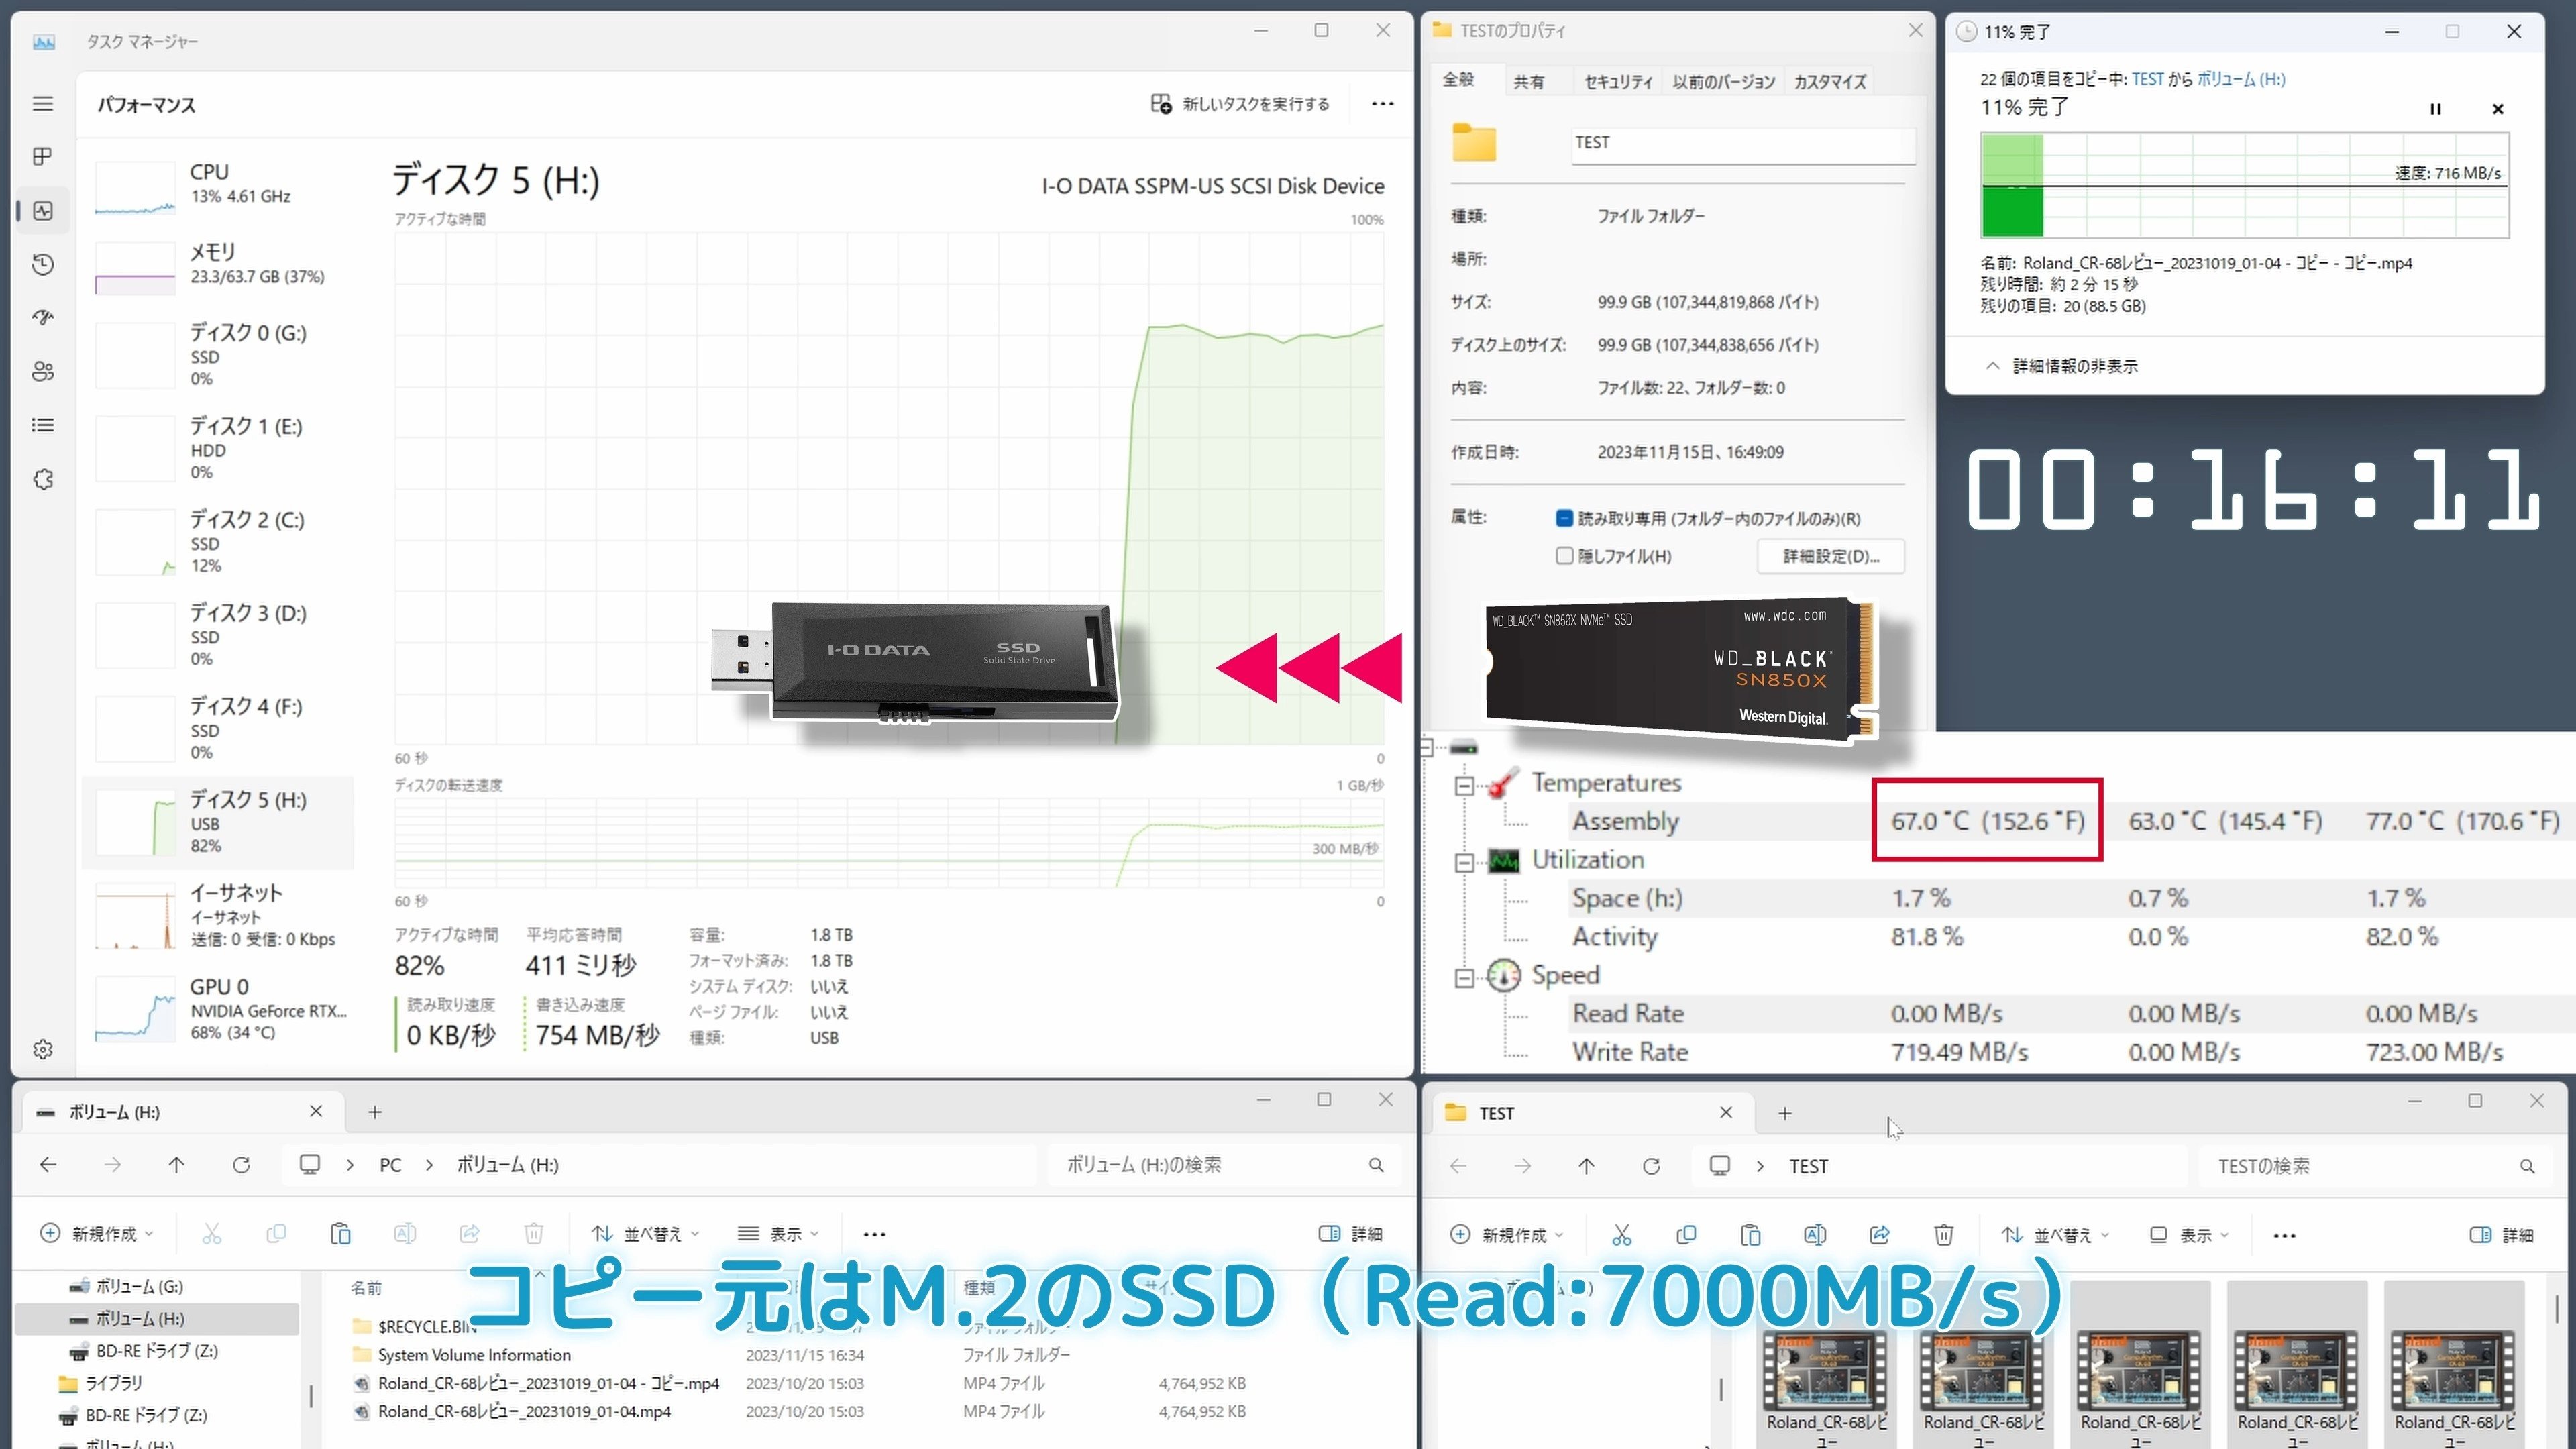Select Volume (G:) in navigation tree

coord(139,1286)
